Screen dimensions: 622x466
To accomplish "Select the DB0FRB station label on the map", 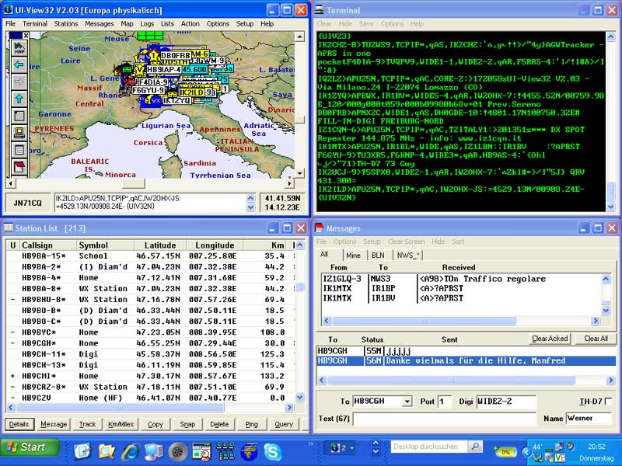I will click(x=176, y=55).
